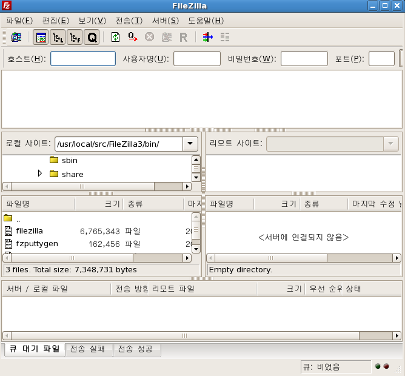This screenshot has height=376, width=405.
Task: Toggle transfer queue display (Q icon)
Action: click(x=92, y=37)
